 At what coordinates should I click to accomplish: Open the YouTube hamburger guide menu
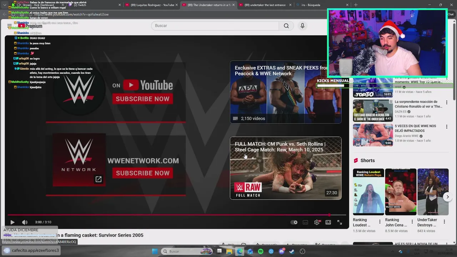(9, 26)
